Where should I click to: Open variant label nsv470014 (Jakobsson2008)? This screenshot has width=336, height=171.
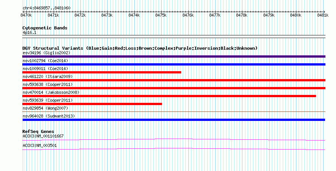tap(51, 92)
